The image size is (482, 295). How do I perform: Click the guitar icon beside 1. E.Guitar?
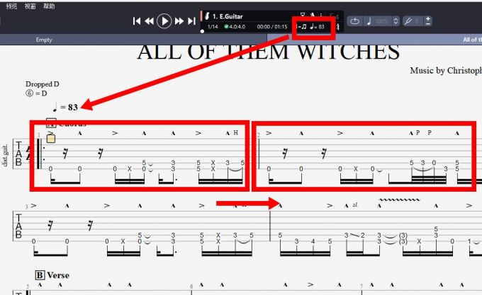[x=207, y=16]
